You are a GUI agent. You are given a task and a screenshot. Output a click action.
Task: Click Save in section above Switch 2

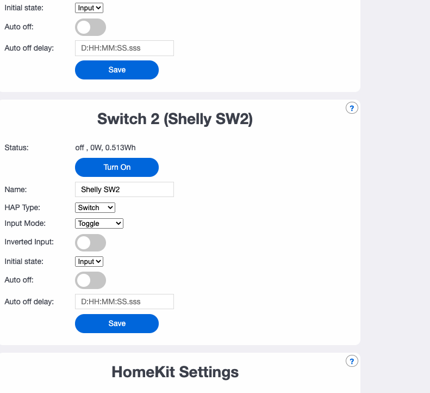tap(117, 70)
